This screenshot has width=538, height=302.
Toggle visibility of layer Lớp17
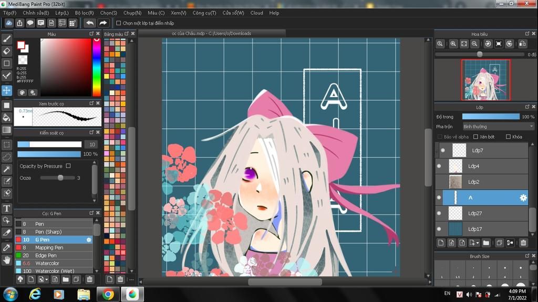pos(439,229)
